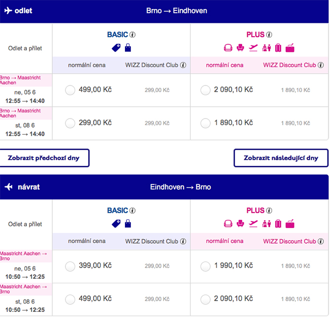The width and height of the screenshot is (330, 320).
Task: Click the price tag icon under departure BASIC
Action: pyautogui.click(x=116, y=48)
